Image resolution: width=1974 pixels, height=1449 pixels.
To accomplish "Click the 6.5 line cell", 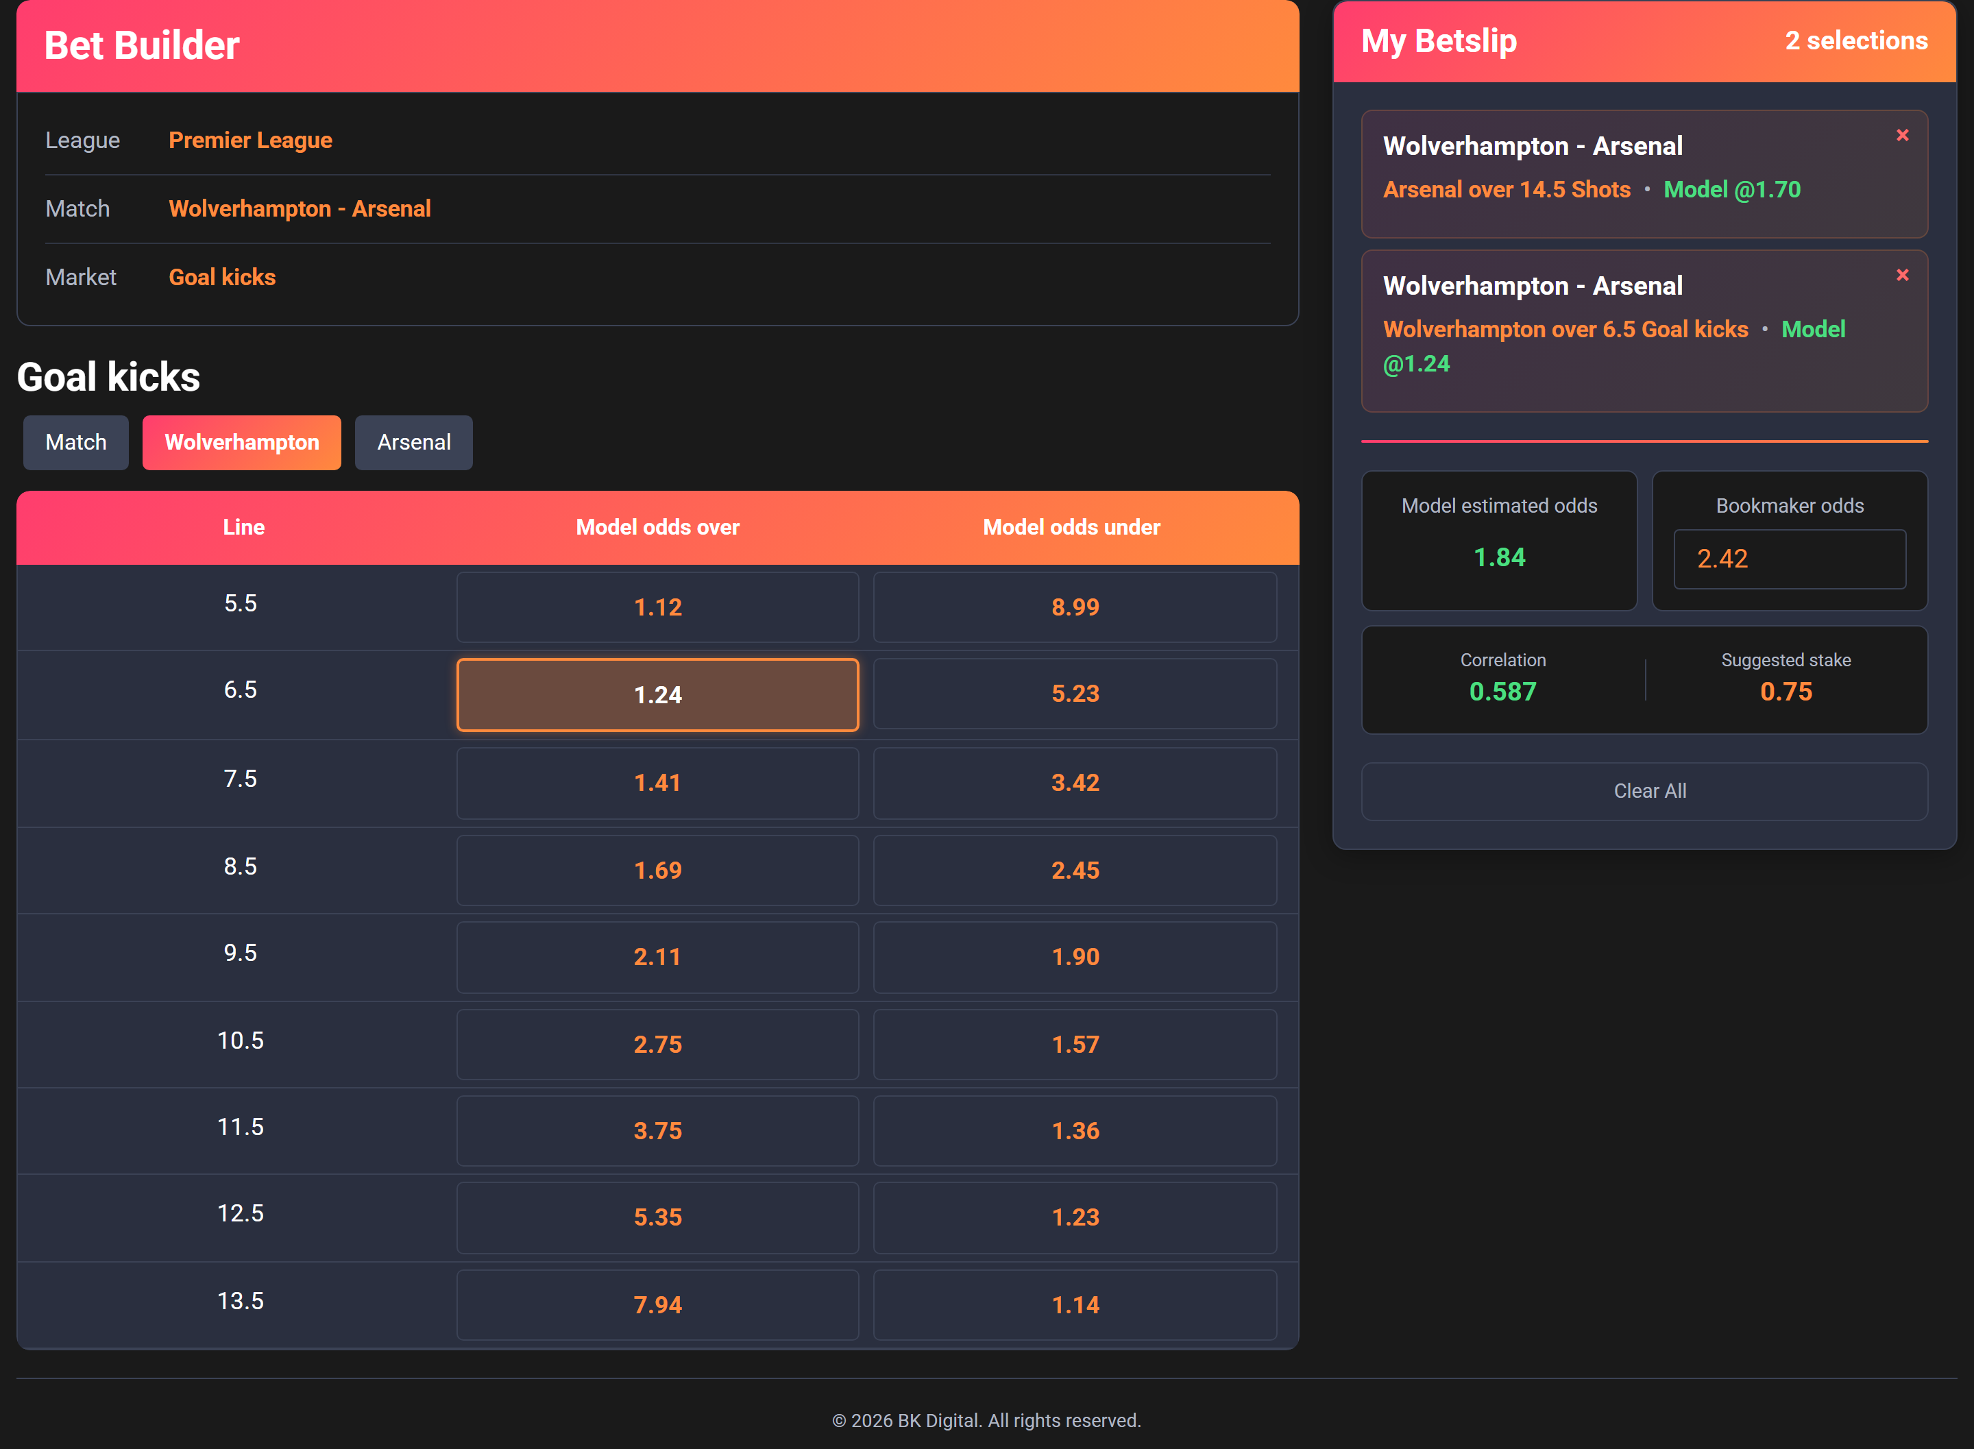I will coord(241,690).
